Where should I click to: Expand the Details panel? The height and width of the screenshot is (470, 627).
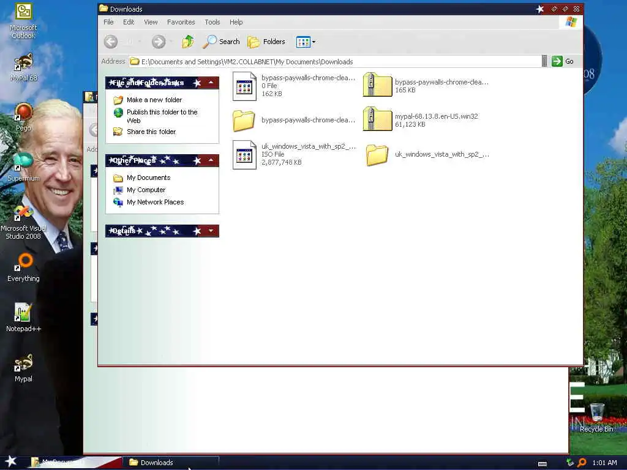pos(211,231)
